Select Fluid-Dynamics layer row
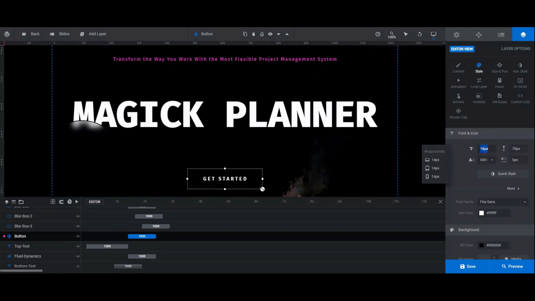The width and height of the screenshot is (535, 301). pyautogui.click(x=41, y=256)
